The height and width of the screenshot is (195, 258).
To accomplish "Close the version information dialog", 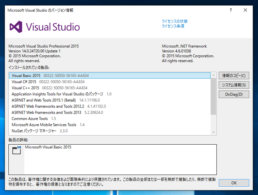I will point(245,10).
